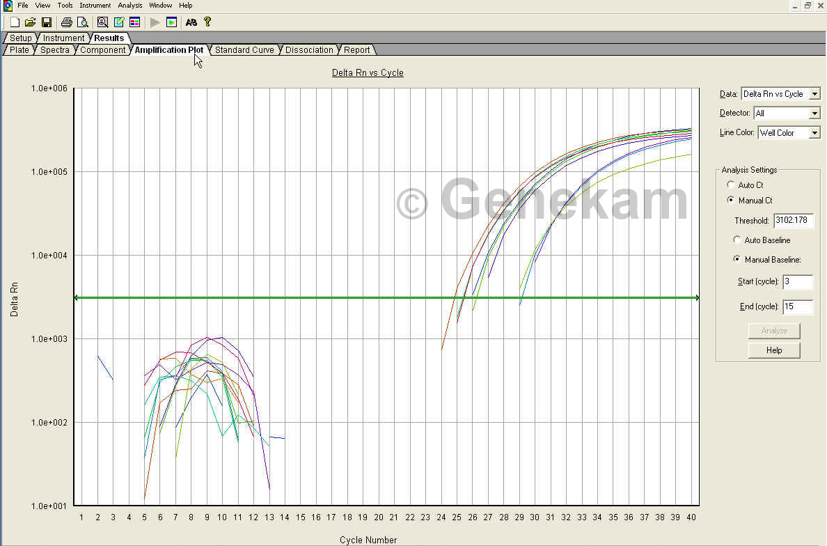Open the View menu
The width and height of the screenshot is (827, 546).
[x=42, y=6]
